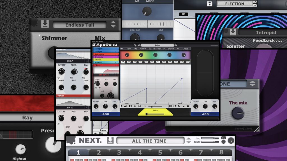This screenshot has width=287, height=161.
Task: Open the preset folder icon in Apotheca
Action: pyautogui.click(x=125, y=106)
